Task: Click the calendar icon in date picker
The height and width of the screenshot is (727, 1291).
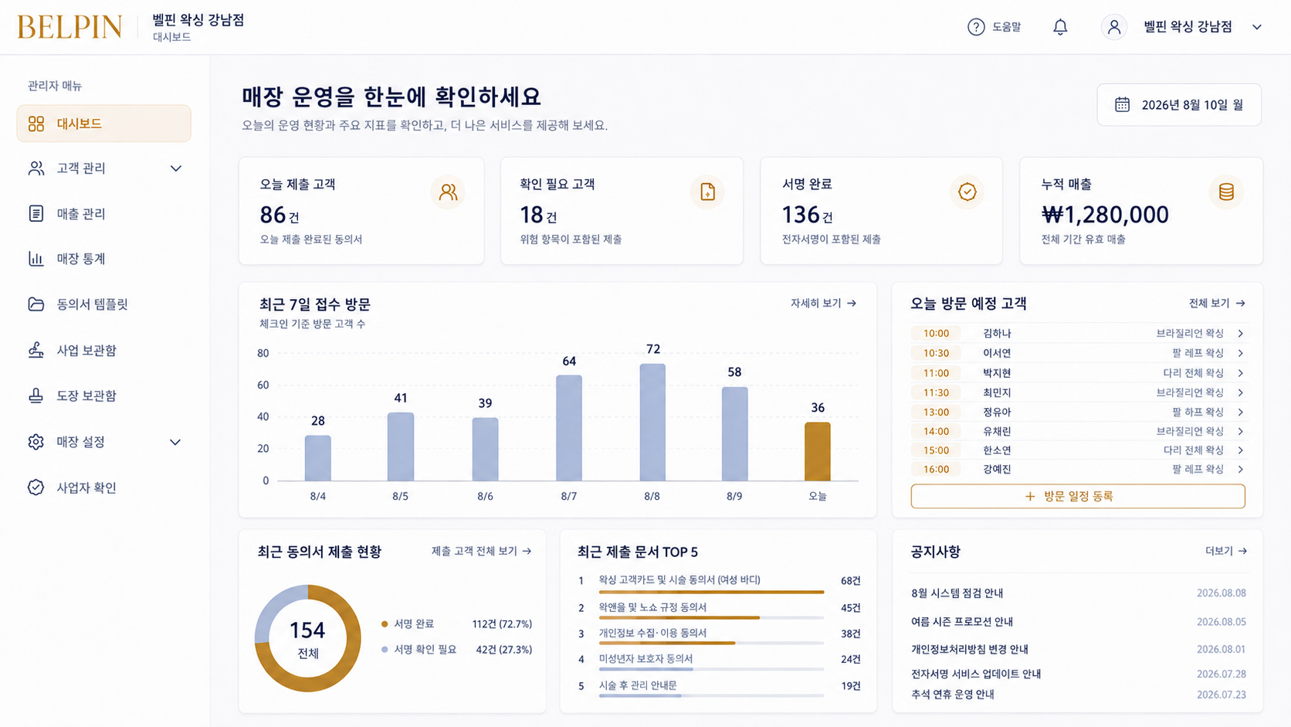Action: pyautogui.click(x=1122, y=104)
